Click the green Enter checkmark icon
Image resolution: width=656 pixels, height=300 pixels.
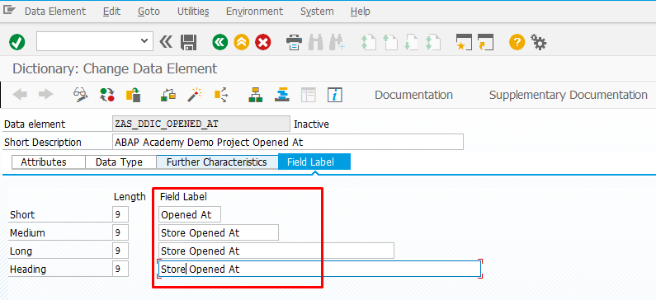(x=17, y=42)
